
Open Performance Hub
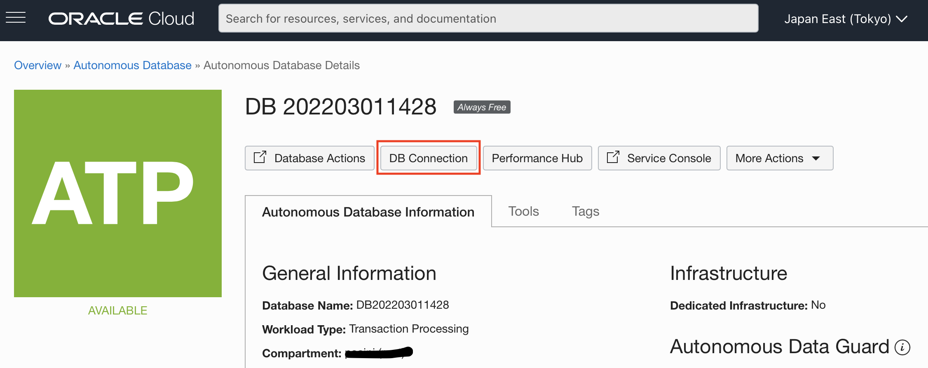(x=537, y=158)
